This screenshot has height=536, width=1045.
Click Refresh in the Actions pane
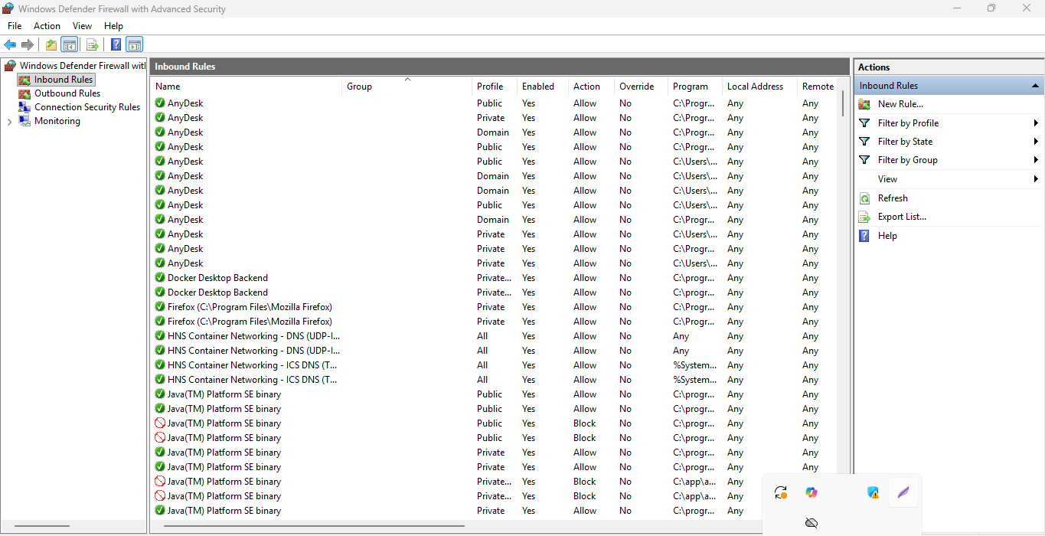[893, 198]
